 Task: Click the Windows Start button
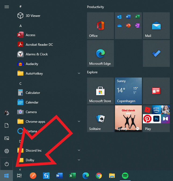click(x=6, y=176)
